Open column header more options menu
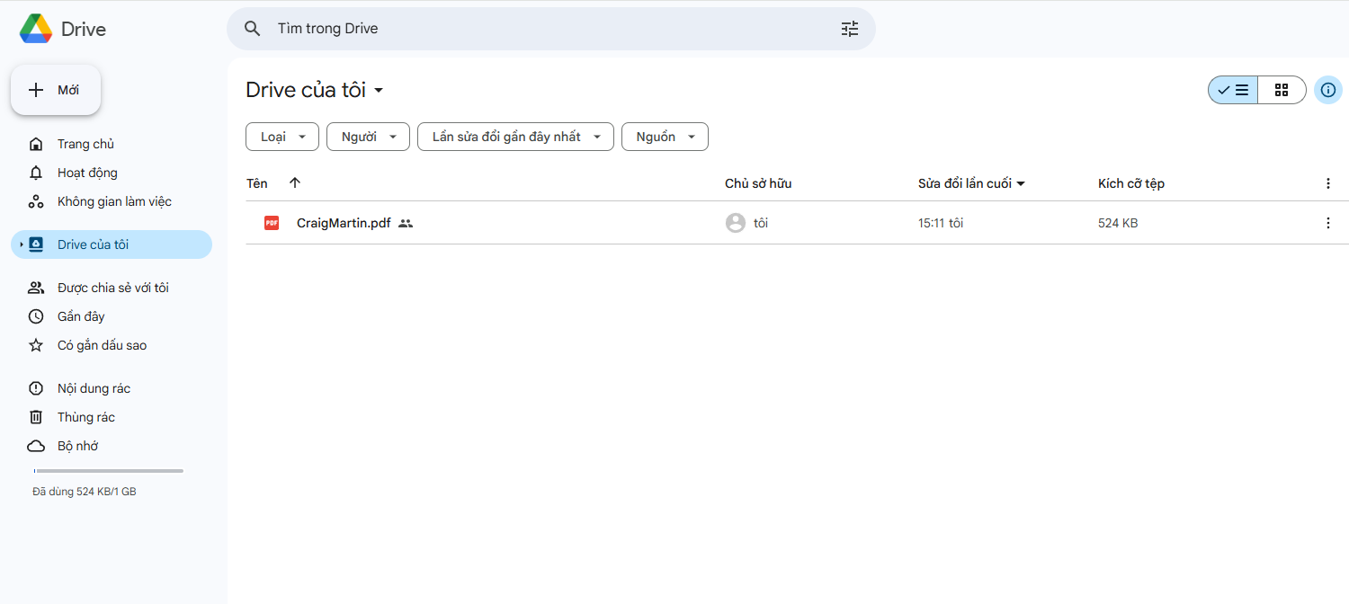The height and width of the screenshot is (604, 1349). coord(1327,183)
